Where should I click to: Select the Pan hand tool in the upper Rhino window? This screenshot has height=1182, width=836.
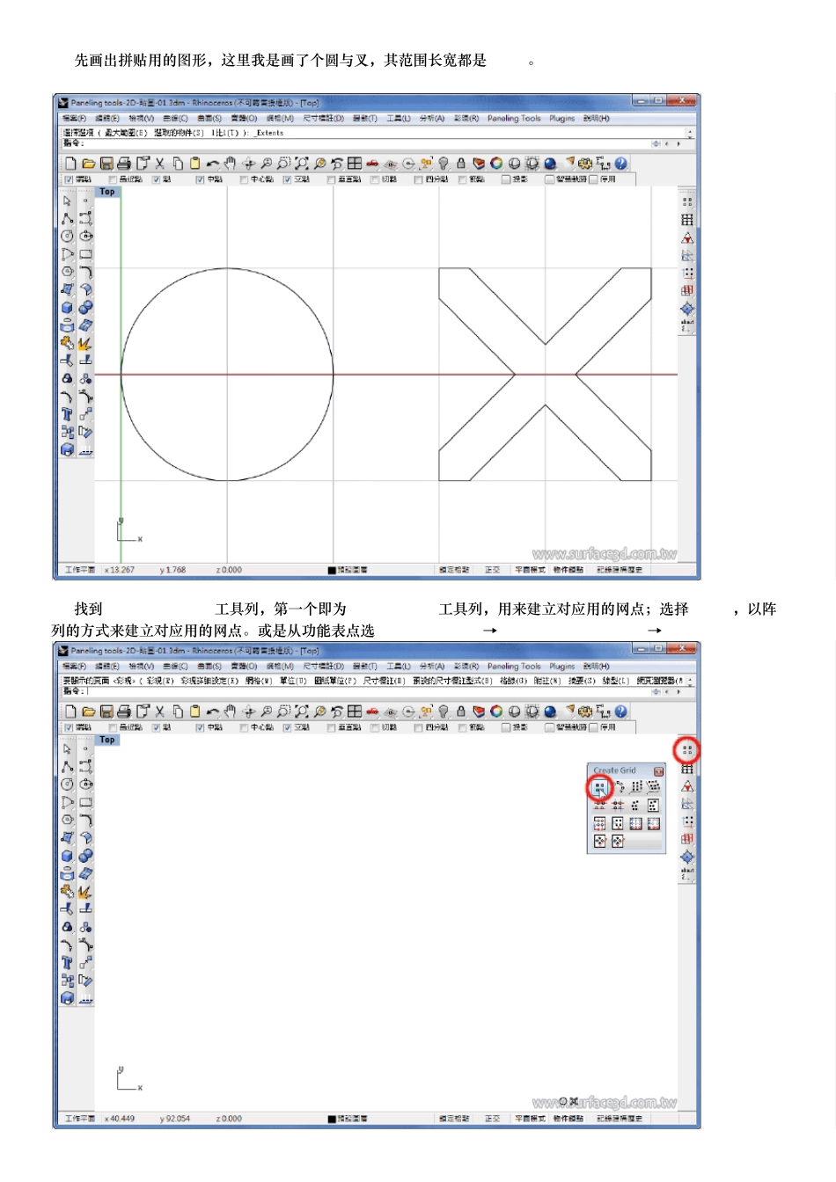[231, 164]
